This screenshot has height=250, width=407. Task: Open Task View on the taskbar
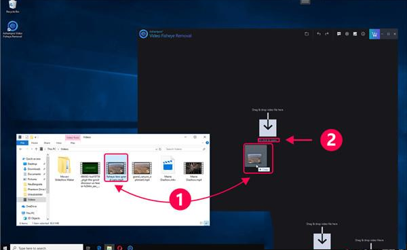(88, 248)
